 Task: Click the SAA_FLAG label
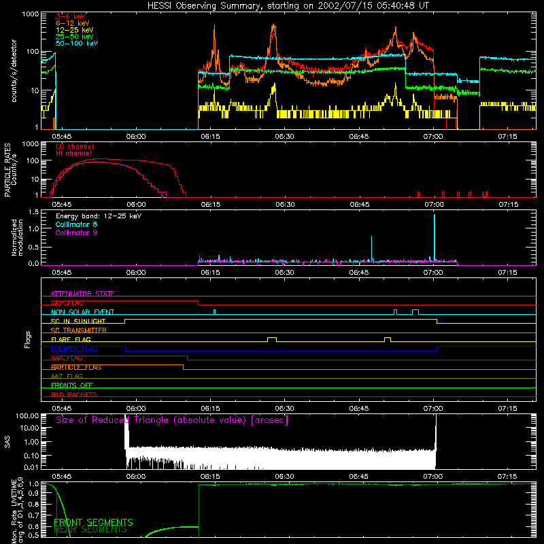67,358
